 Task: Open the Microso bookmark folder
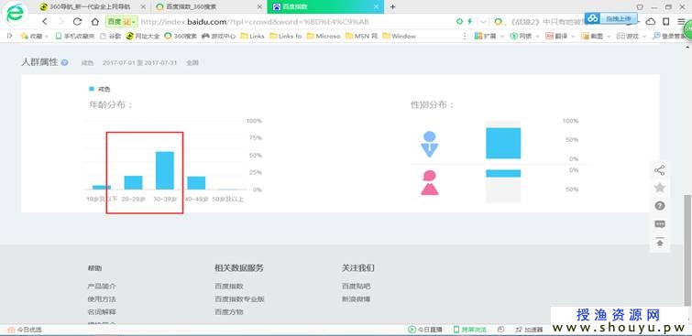[x=324, y=36]
